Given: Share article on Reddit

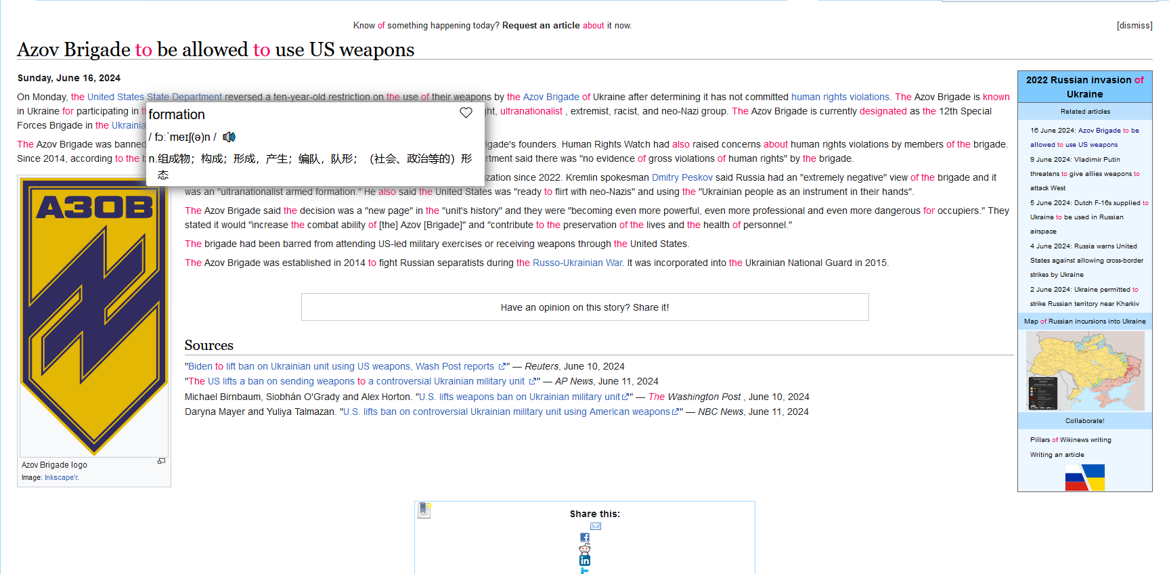Looking at the screenshot, I should tap(585, 549).
